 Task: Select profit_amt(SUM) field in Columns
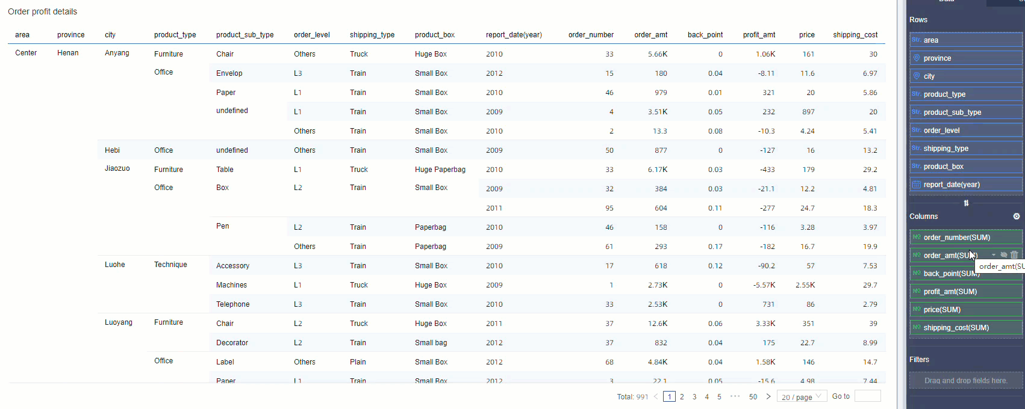(x=966, y=292)
